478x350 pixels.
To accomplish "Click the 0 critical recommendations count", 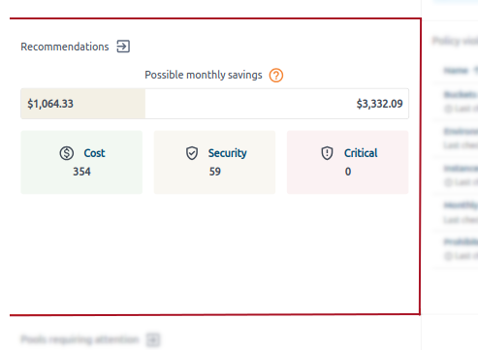I will [348, 172].
